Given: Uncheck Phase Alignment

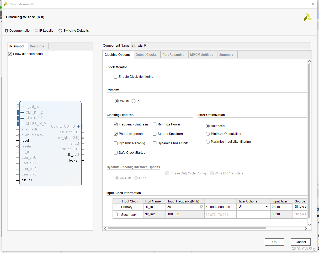Looking at the screenshot, I should (x=116, y=134).
